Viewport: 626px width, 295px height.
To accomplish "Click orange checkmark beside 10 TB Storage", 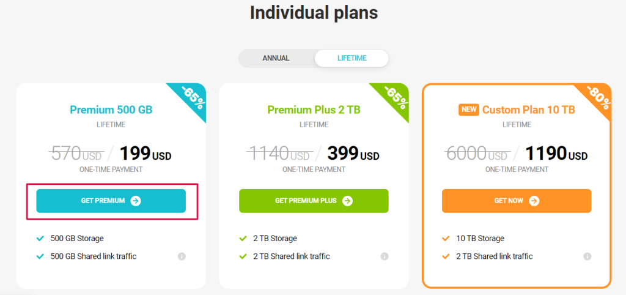I will [x=446, y=239].
